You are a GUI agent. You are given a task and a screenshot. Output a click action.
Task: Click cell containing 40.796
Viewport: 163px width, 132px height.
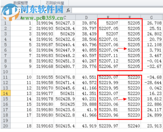click(87, 45)
